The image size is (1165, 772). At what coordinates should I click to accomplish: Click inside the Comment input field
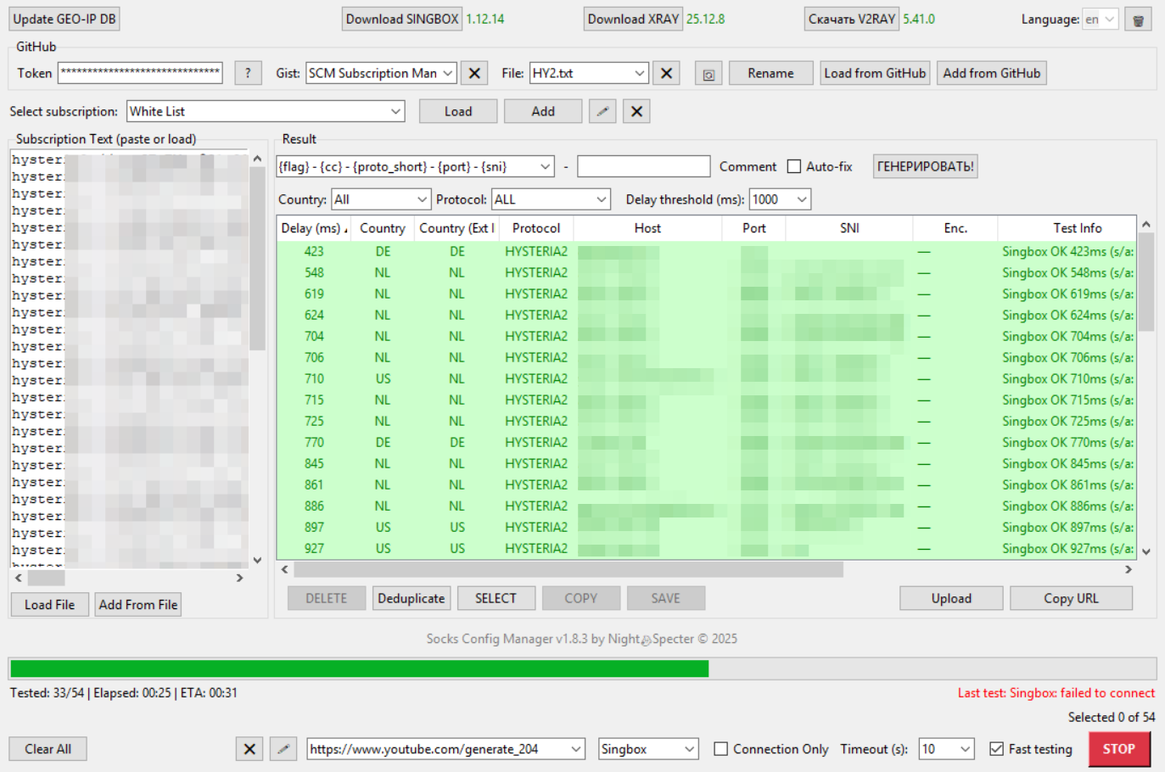click(x=643, y=166)
